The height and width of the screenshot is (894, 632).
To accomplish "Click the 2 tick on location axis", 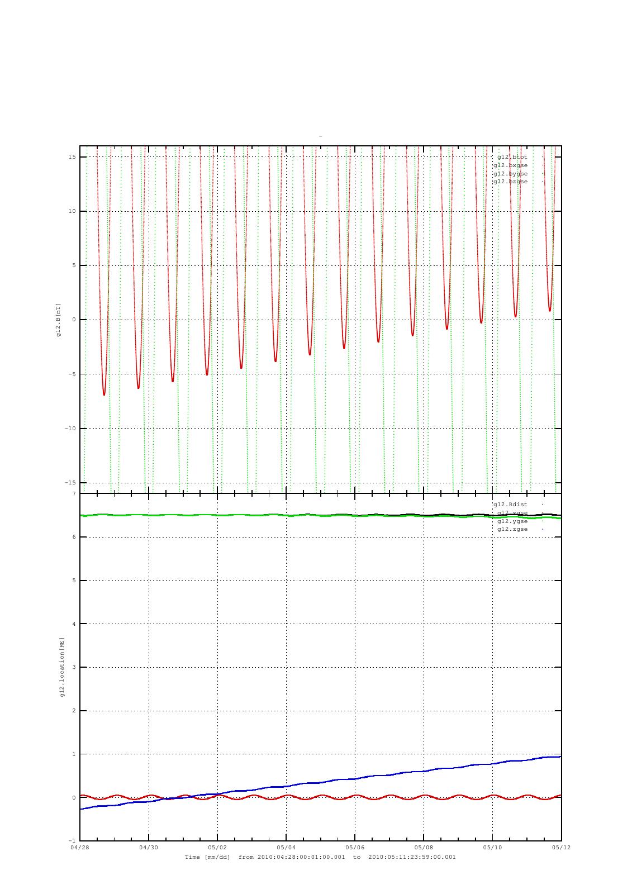I will coord(74,711).
